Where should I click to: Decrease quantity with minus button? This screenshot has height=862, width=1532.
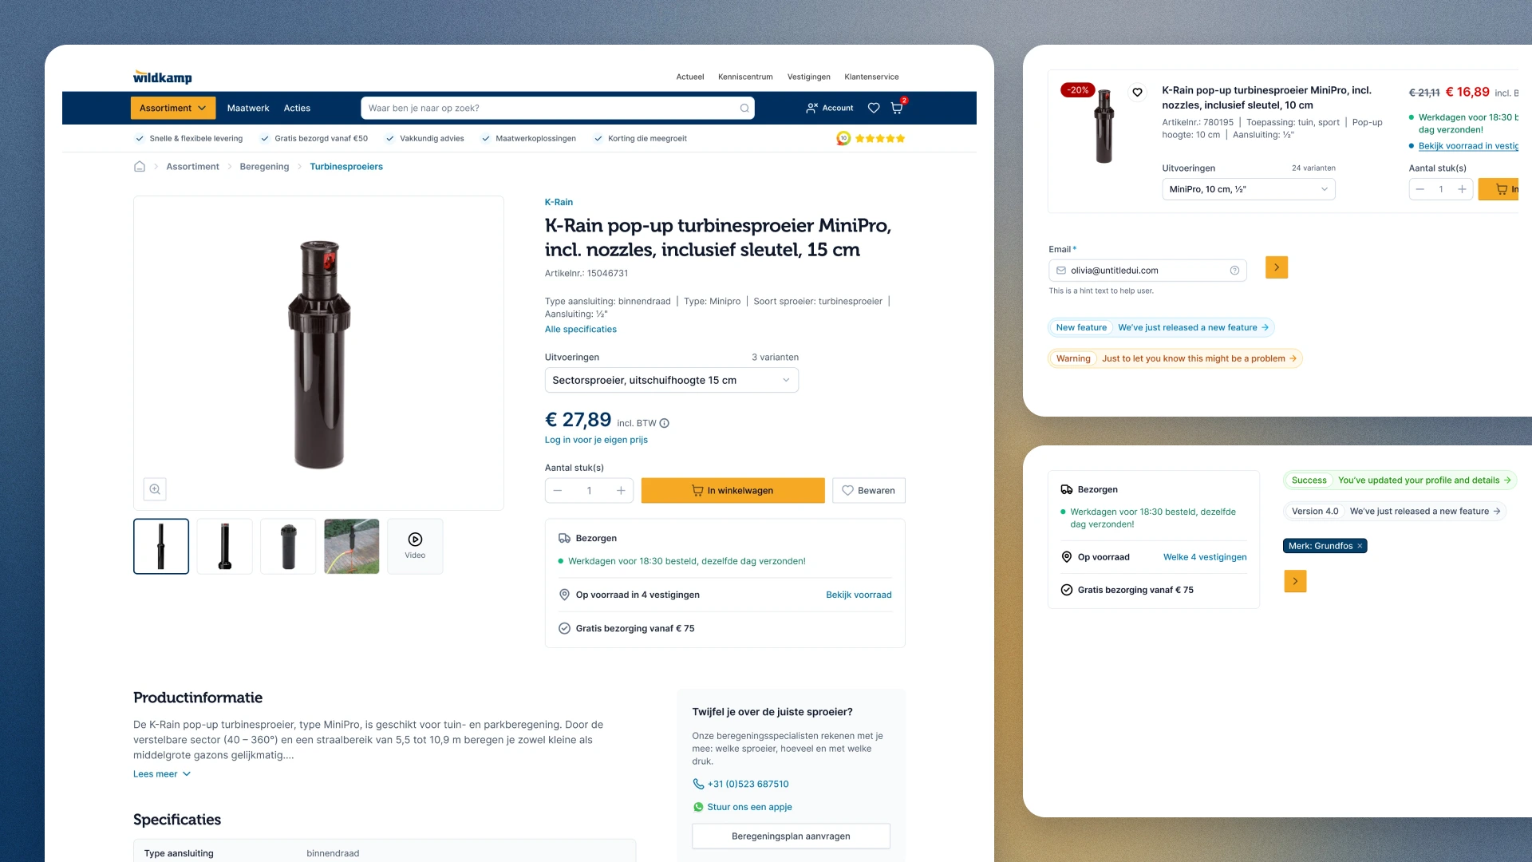click(558, 490)
